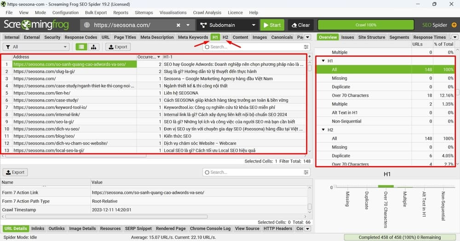
Task: Open the Crawl Analysis menu
Action: pyautogui.click(x=207, y=12)
